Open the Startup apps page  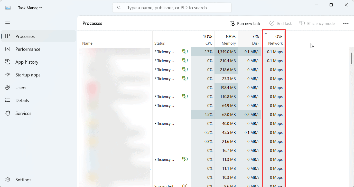(39, 75)
